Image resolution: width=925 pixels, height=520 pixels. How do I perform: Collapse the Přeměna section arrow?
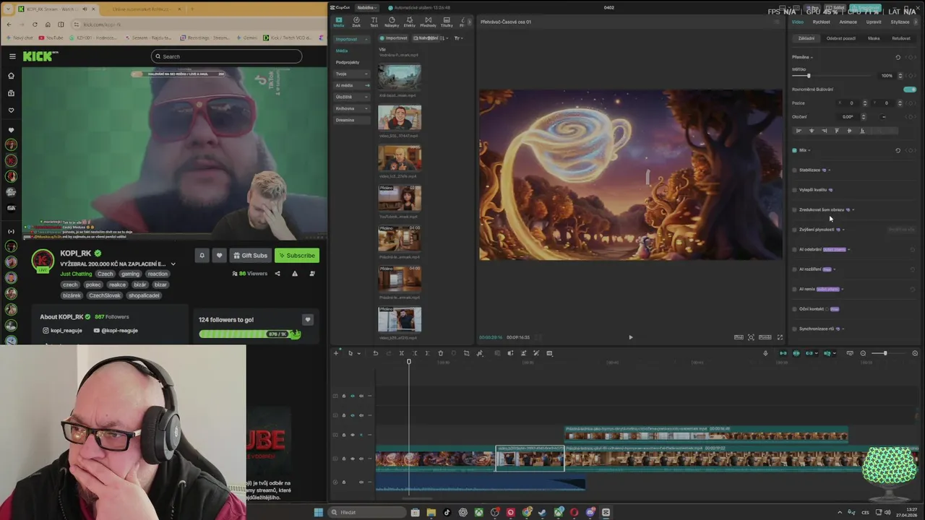812,57
